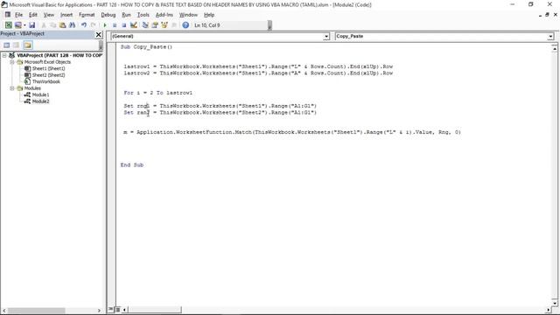Redo the last undone edit
This screenshot has width=560, height=315.
[94, 25]
